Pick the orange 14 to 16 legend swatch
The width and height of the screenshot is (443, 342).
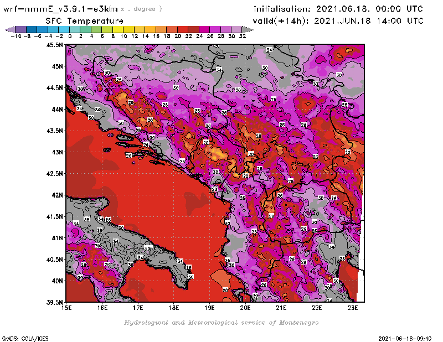point(150,29)
